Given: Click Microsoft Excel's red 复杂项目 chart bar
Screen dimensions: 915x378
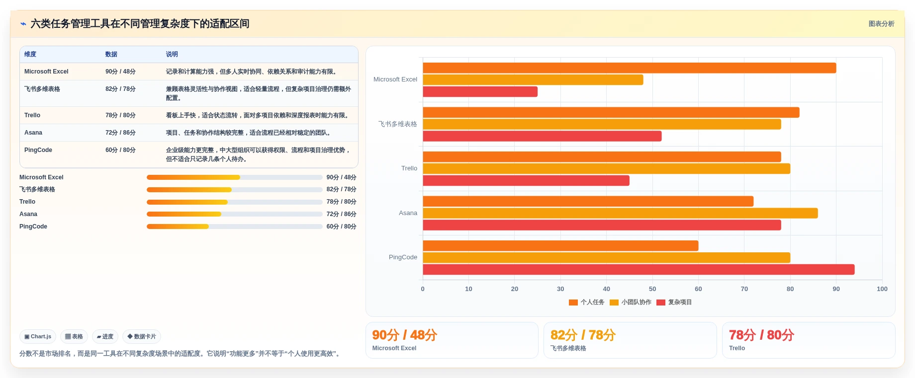Looking at the screenshot, I should 480,92.
